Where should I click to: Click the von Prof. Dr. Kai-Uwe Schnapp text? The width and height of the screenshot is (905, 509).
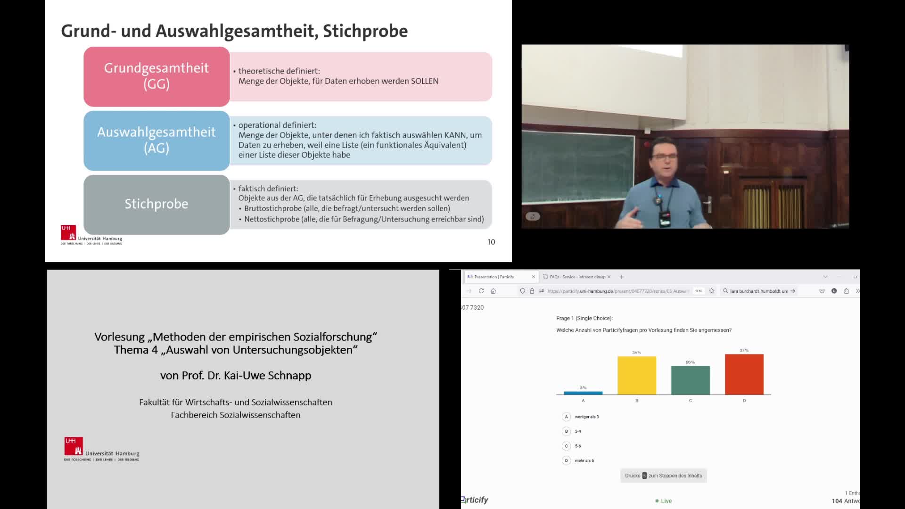pyautogui.click(x=236, y=376)
